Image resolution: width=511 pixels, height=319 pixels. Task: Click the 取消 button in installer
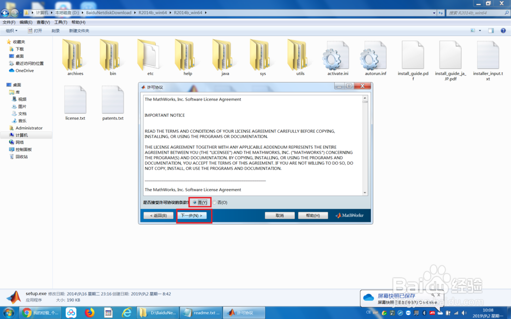[x=280, y=215]
